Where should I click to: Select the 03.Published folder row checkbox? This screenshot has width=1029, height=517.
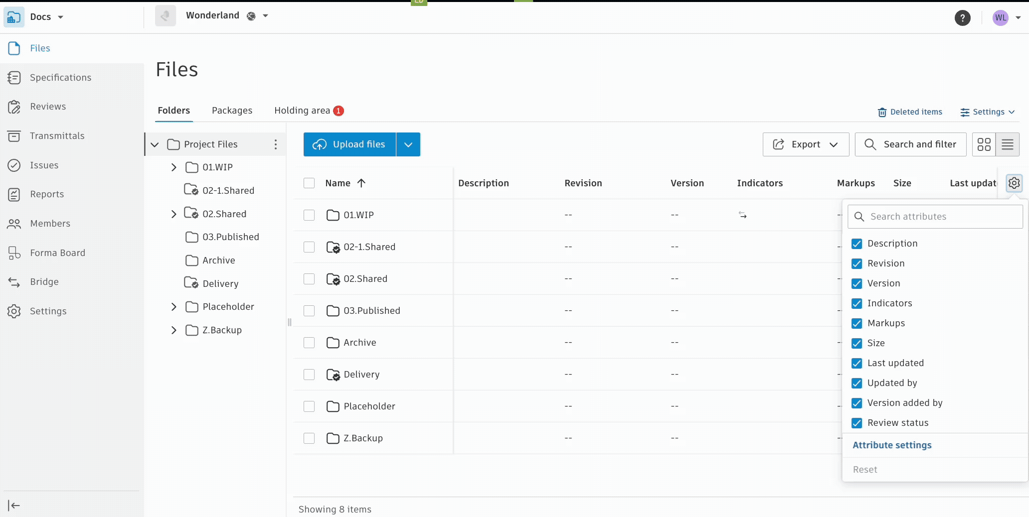tap(309, 311)
